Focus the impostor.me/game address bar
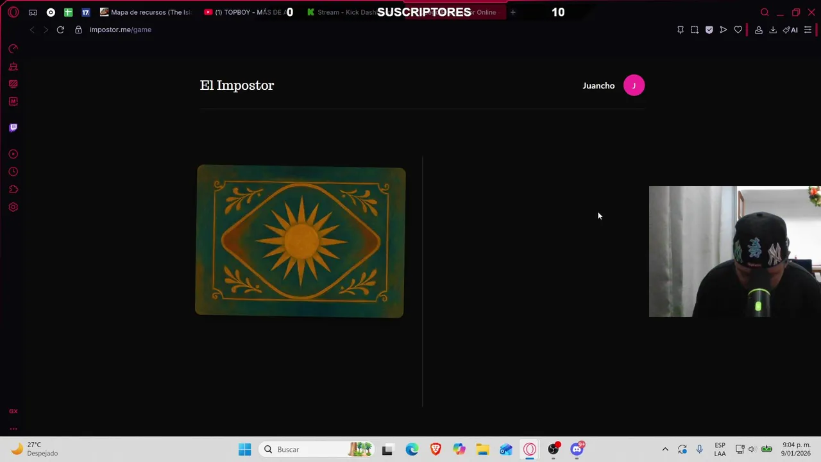The height and width of the screenshot is (462, 821). pos(120,30)
